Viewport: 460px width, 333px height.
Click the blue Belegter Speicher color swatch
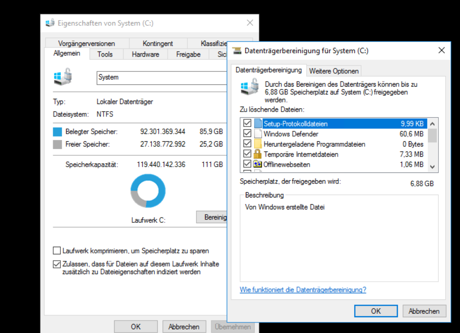click(57, 132)
